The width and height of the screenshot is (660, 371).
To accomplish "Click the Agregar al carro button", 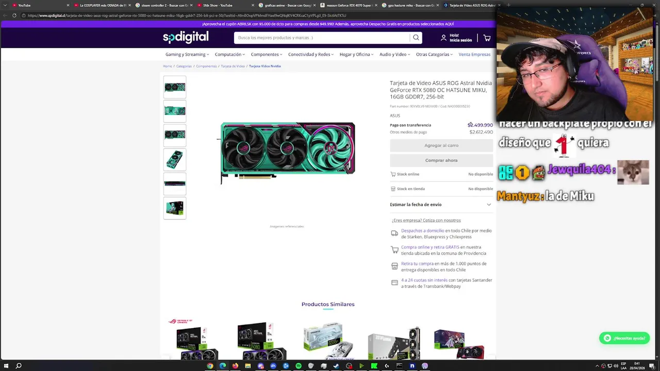I will coord(441,145).
